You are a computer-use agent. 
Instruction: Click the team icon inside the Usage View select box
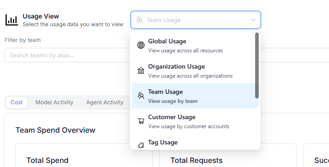(x=140, y=20)
